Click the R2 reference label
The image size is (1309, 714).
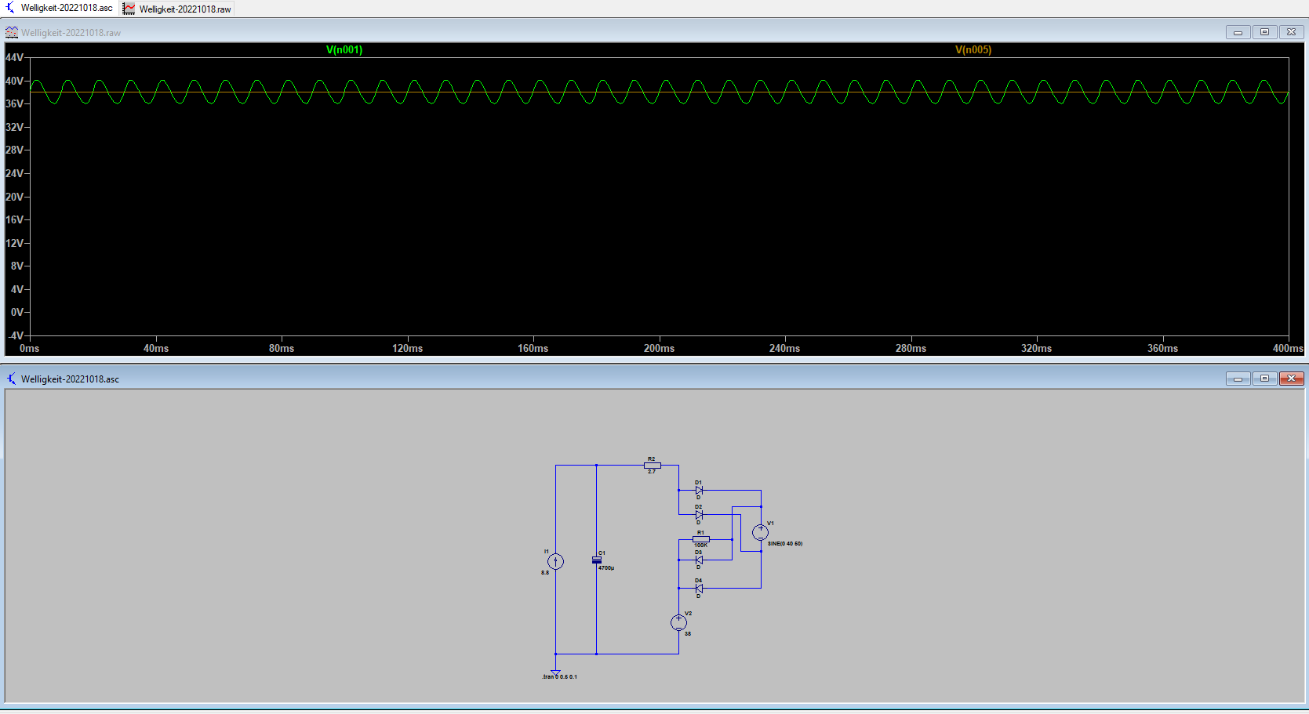click(651, 459)
